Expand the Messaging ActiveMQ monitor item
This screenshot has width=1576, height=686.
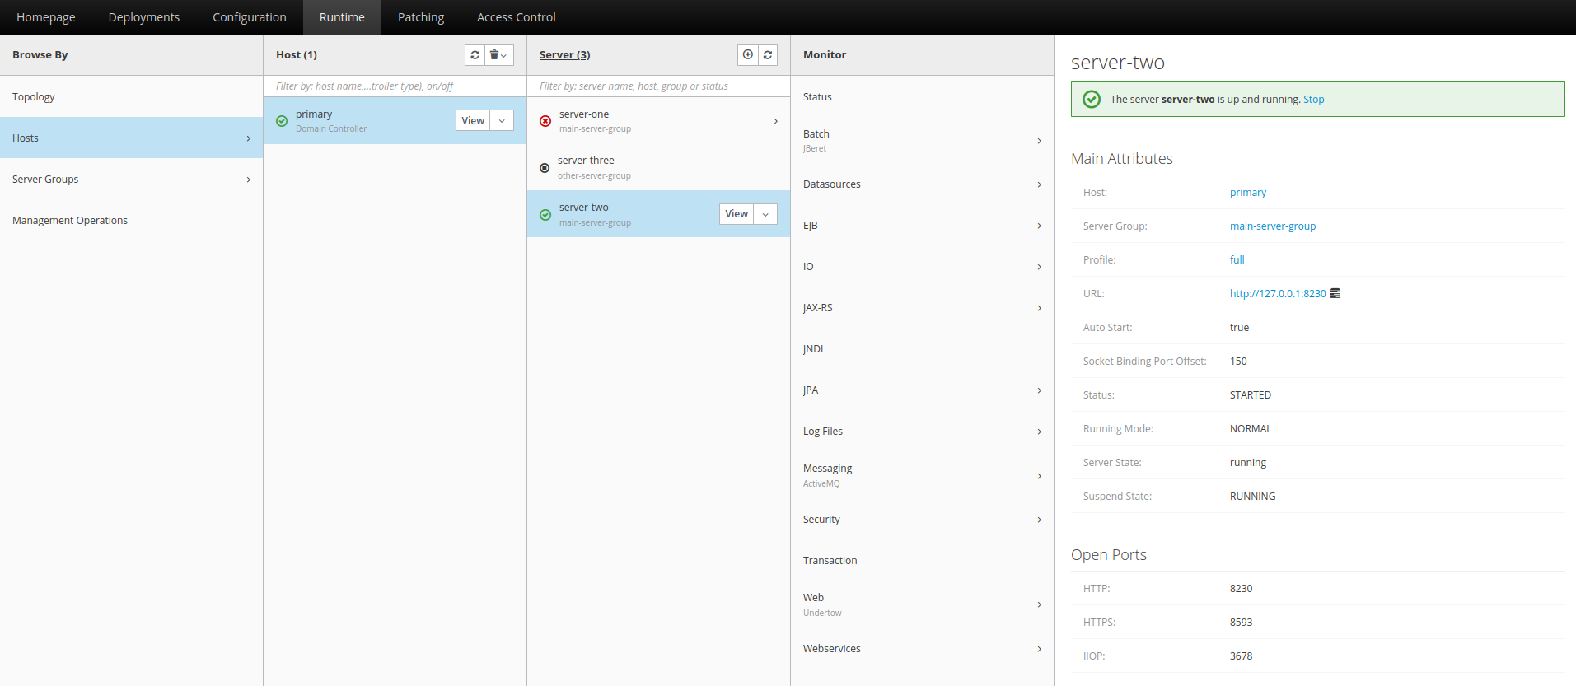921,475
